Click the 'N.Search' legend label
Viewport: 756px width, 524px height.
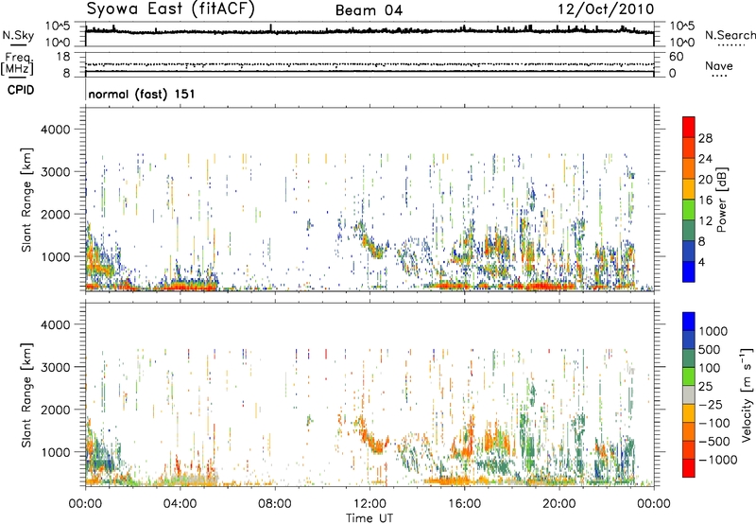(730, 35)
